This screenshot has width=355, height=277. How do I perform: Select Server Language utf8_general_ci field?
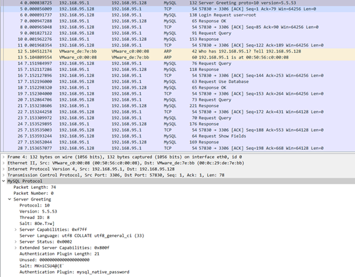[82, 236]
